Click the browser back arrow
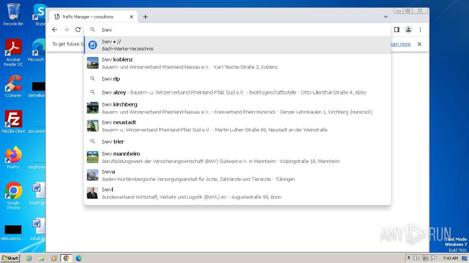Screen dimensions: 469x263 (55, 30)
